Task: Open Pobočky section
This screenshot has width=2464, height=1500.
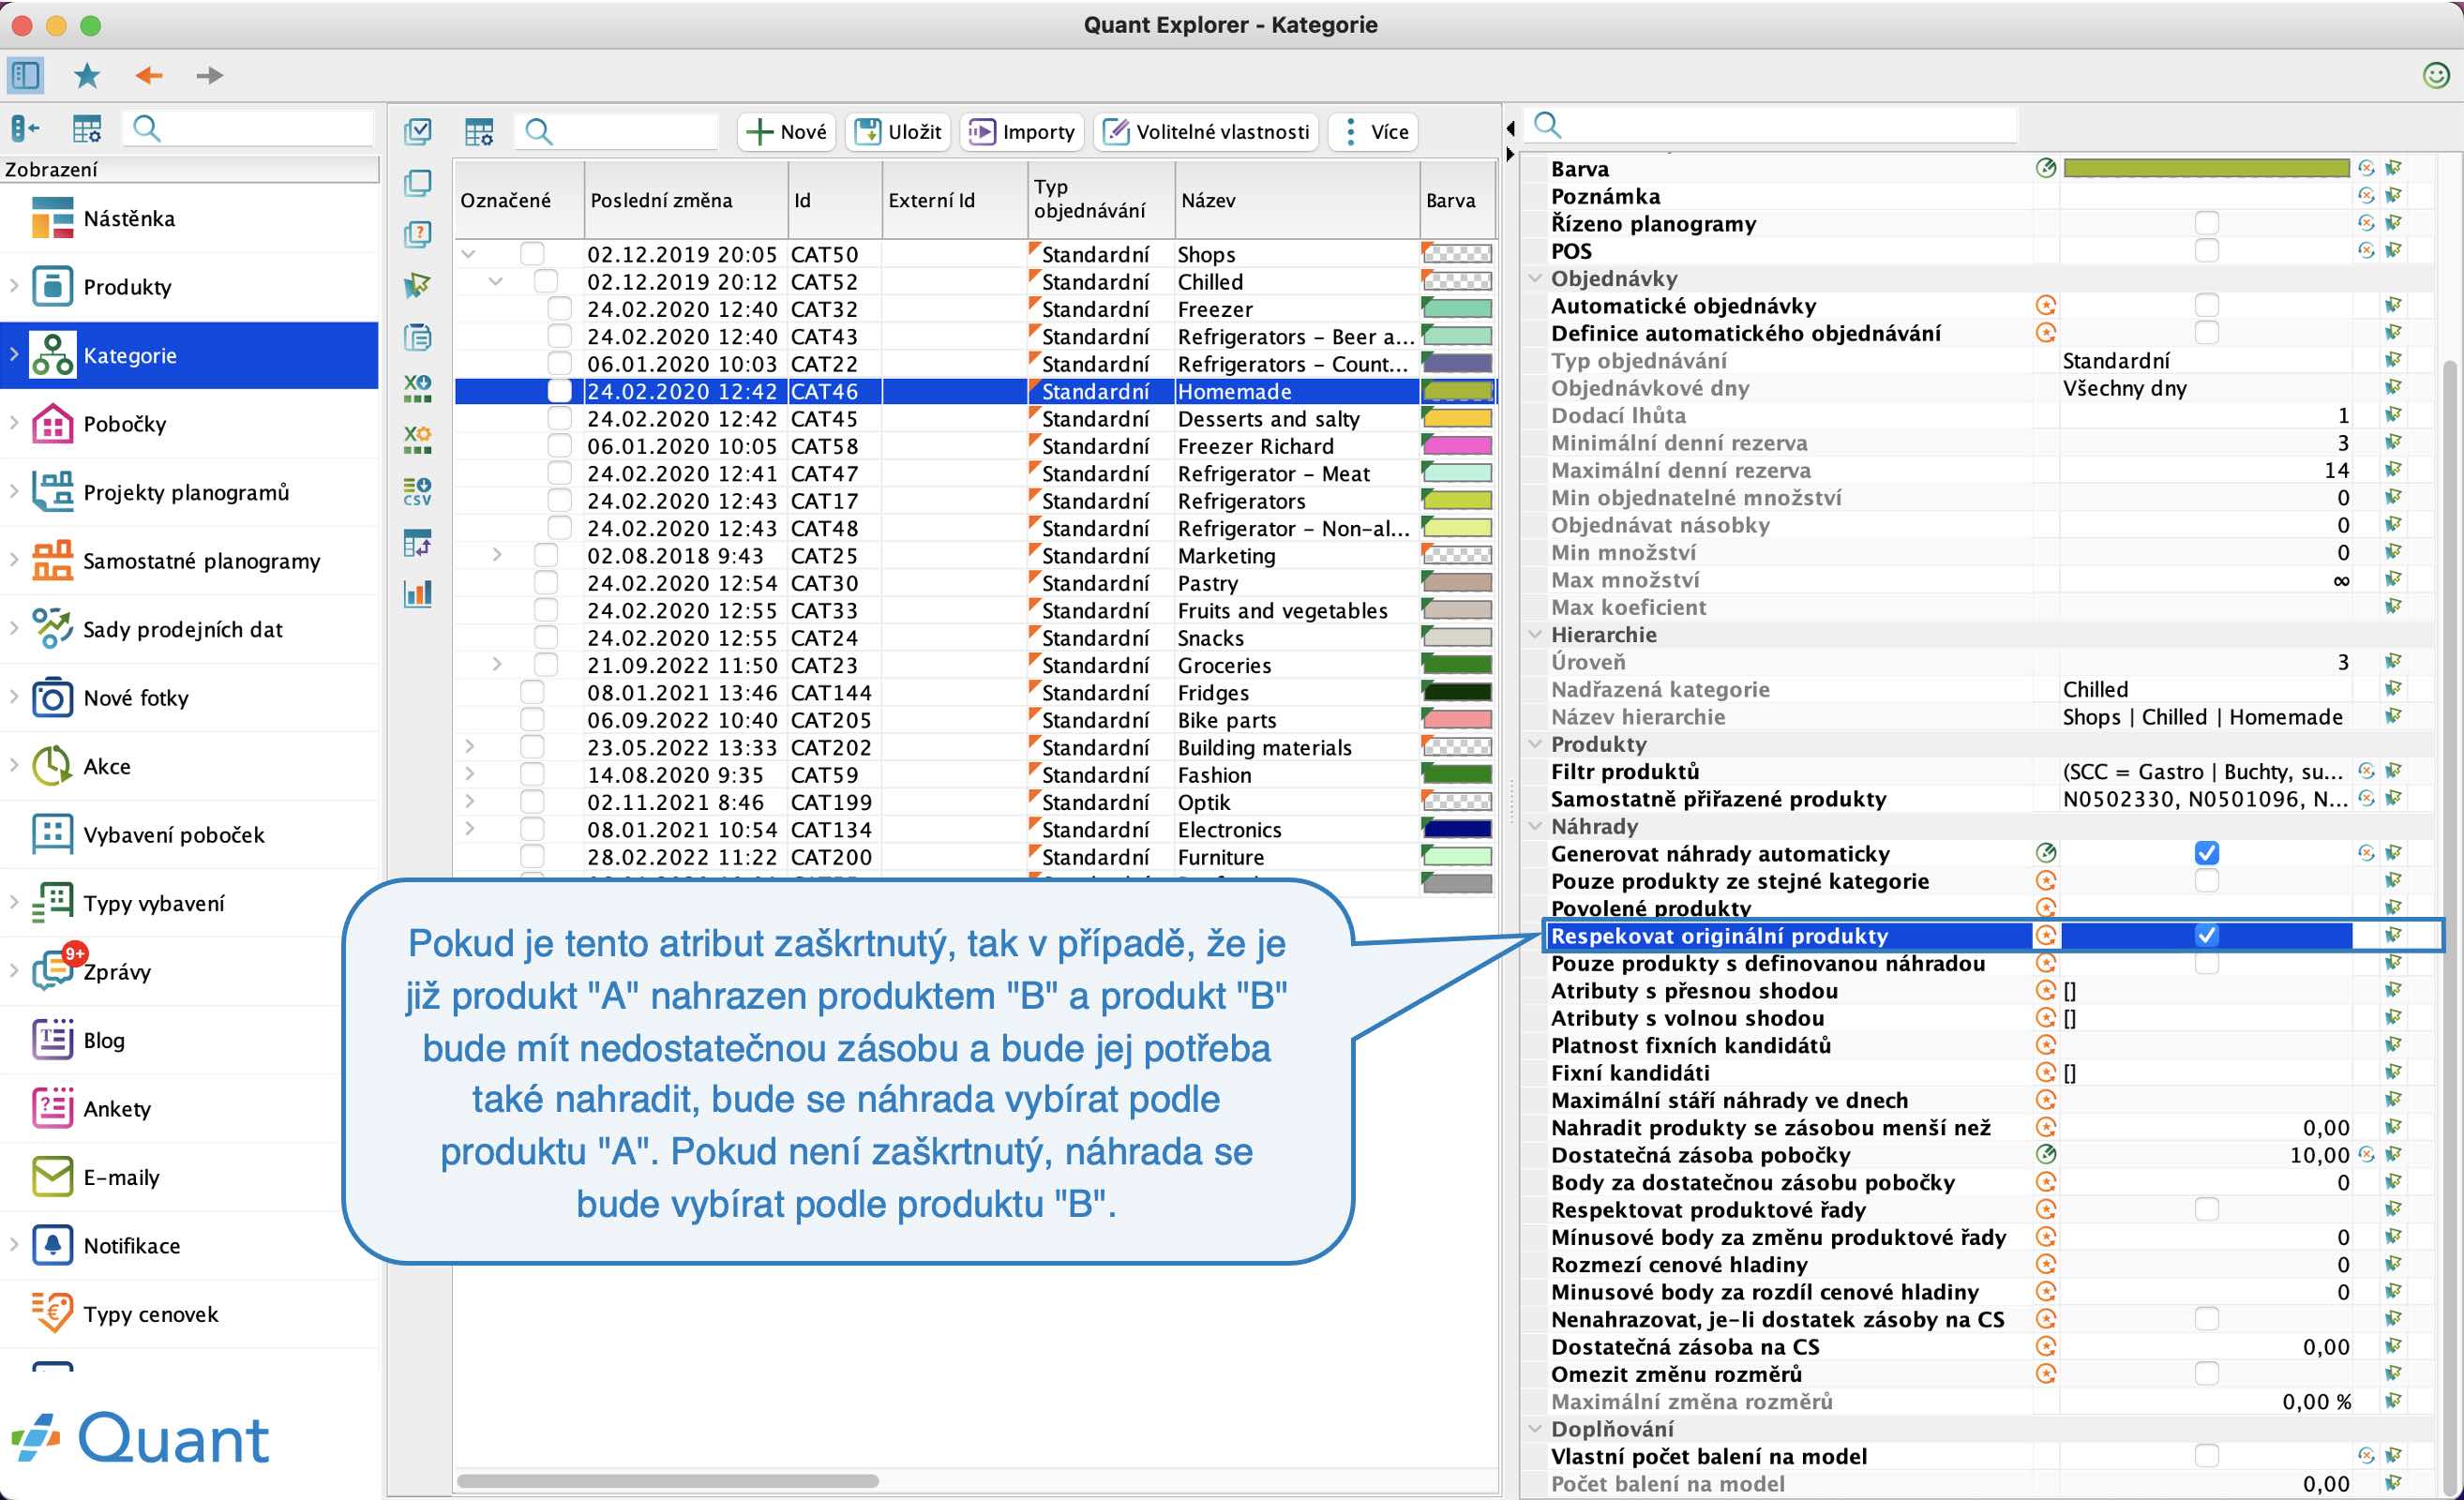Action: (x=190, y=424)
